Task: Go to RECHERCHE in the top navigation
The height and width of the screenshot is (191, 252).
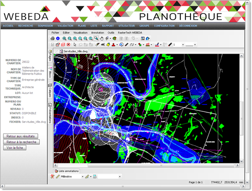Action: [26, 26]
